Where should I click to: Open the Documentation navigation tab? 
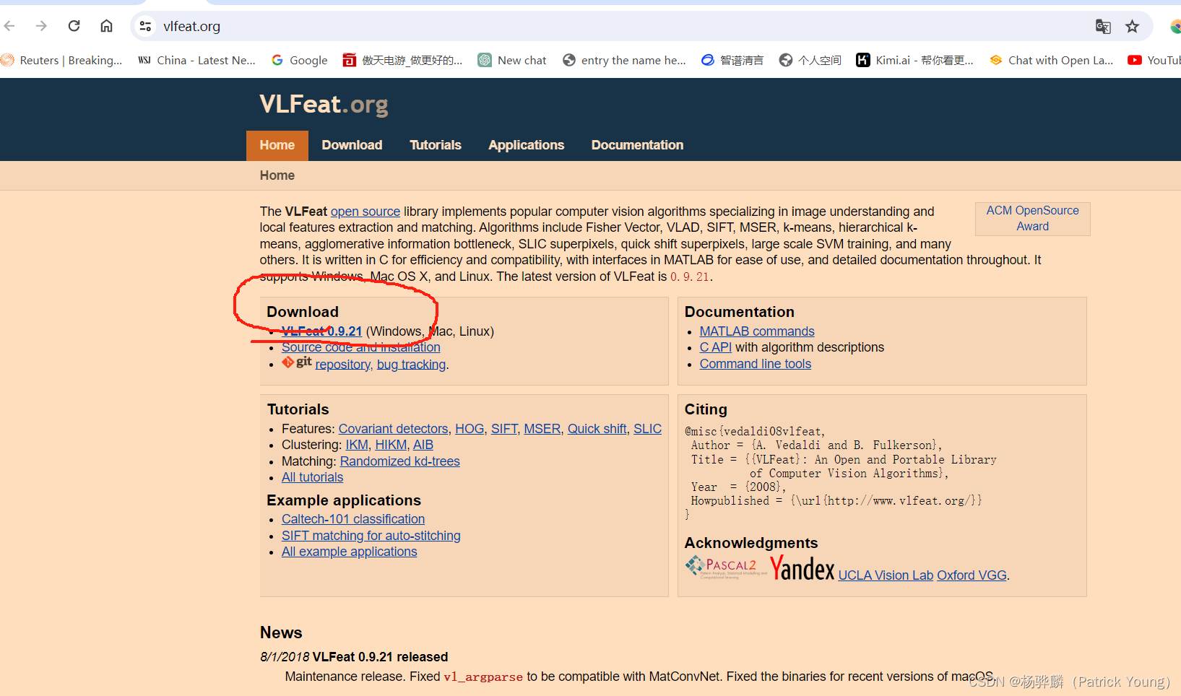click(x=638, y=145)
